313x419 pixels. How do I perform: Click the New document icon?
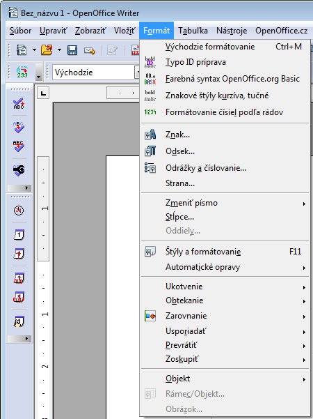(x=22, y=50)
